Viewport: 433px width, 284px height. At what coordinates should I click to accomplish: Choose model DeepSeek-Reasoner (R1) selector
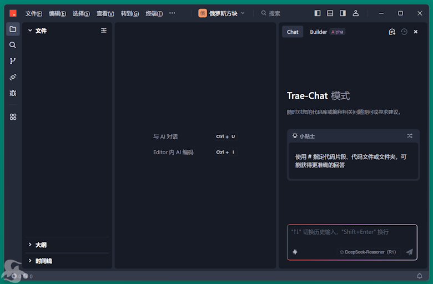(369, 252)
